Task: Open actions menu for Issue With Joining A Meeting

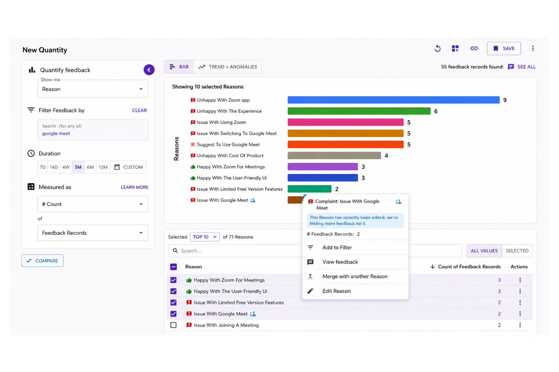Action: pos(520,325)
